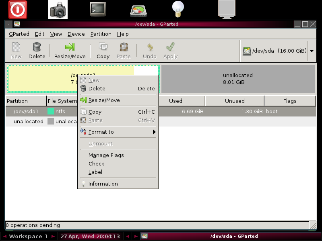This screenshot has height=241, width=322.
Task: Open the View menu
Action: click(x=56, y=34)
